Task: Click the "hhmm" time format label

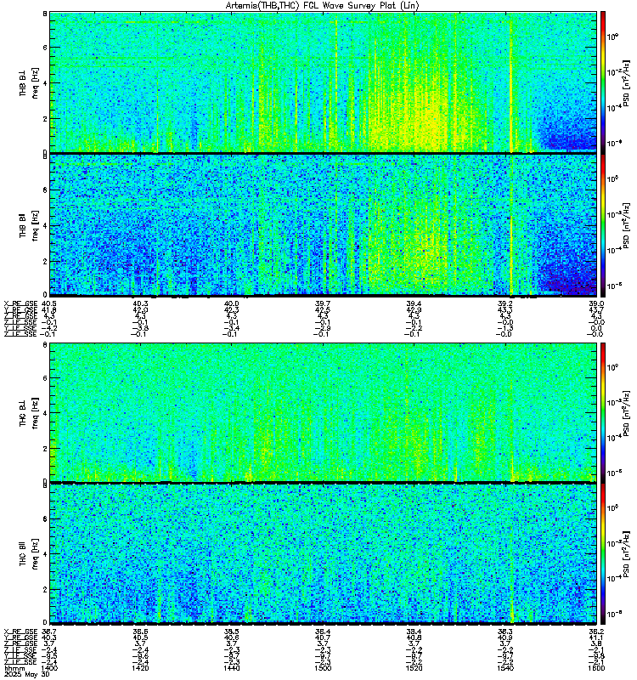Action: tap(14, 669)
